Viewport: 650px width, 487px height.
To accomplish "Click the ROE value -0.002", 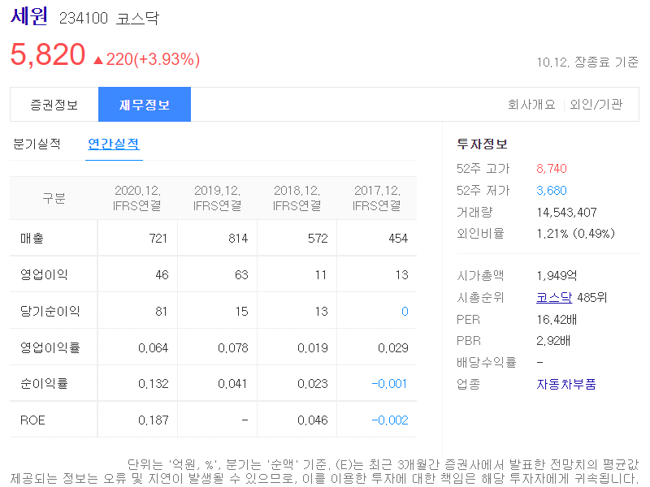I will pyautogui.click(x=390, y=420).
